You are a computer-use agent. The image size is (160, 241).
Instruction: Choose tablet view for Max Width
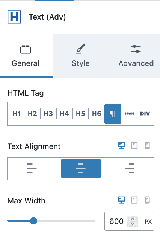(x=134, y=200)
